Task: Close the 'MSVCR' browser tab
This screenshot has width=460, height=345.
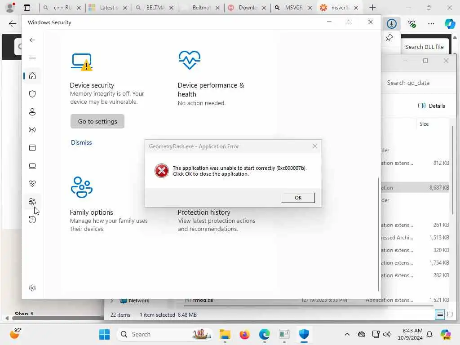Action: [310, 8]
